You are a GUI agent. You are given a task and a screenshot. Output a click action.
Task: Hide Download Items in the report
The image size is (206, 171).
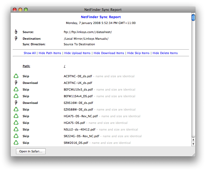point(109,53)
